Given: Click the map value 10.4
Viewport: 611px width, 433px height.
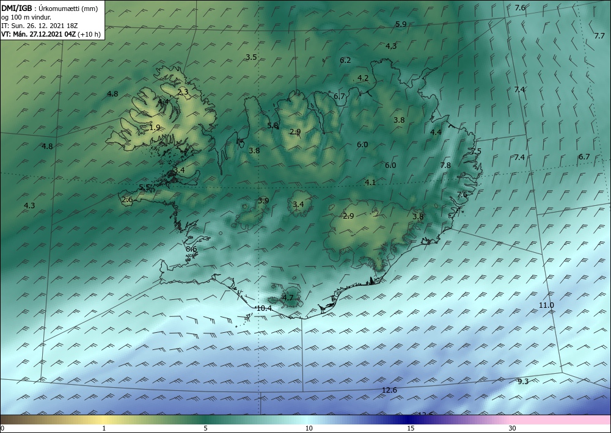Looking at the screenshot, I should pos(264,308).
